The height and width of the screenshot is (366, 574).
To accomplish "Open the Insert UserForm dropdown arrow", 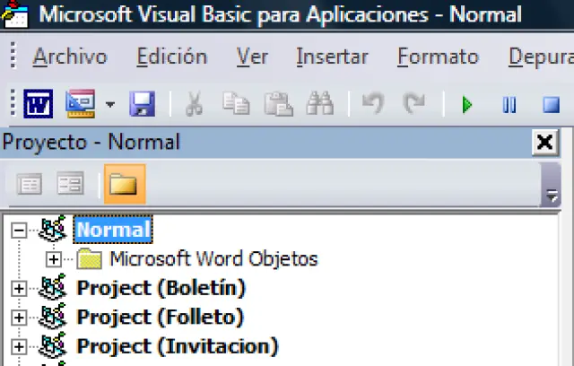I will pyautogui.click(x=109, y=104).
